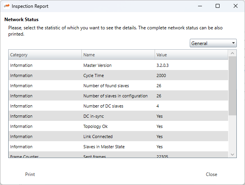Click the Close button
Image resolution: width=245 pixels, height=185 pixels.
point(211,174)
